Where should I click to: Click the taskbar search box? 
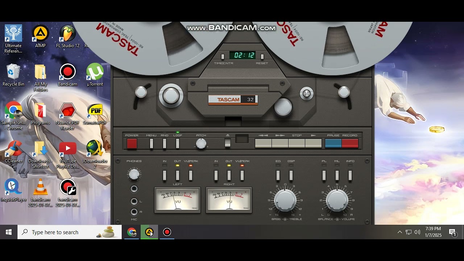click(x=70, y=232)
